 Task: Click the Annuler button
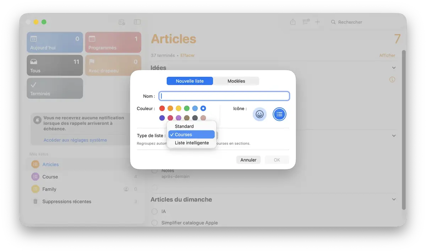point(248,160)
